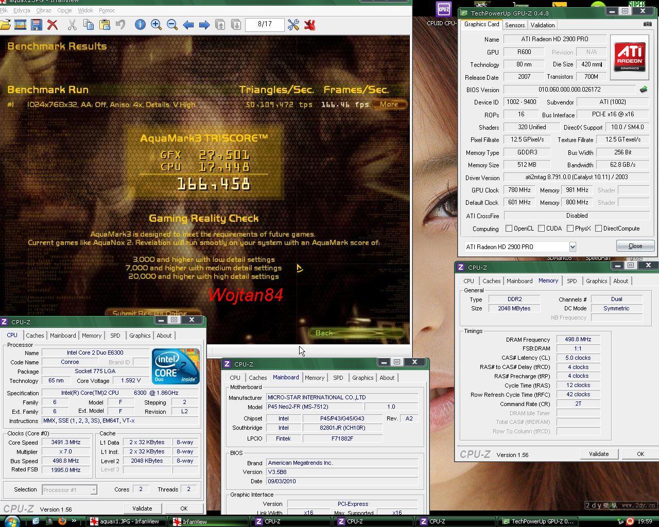Click the Firefox icon in quick launch
The height and width of the screenshot is (527, 659).
pos(62,521)
